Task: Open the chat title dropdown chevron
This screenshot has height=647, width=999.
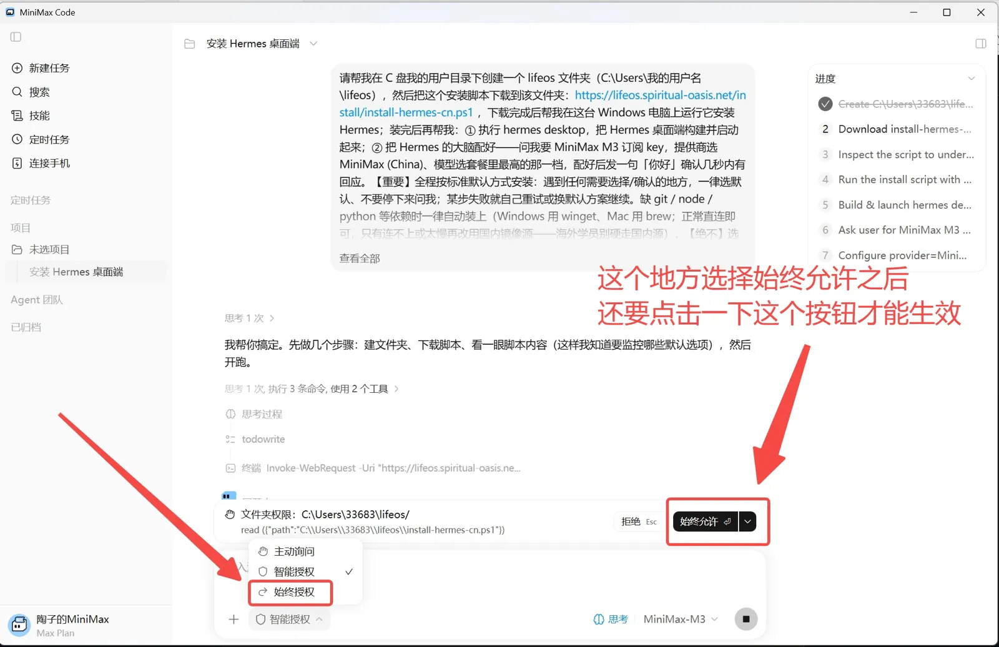Action: point(313,44)
